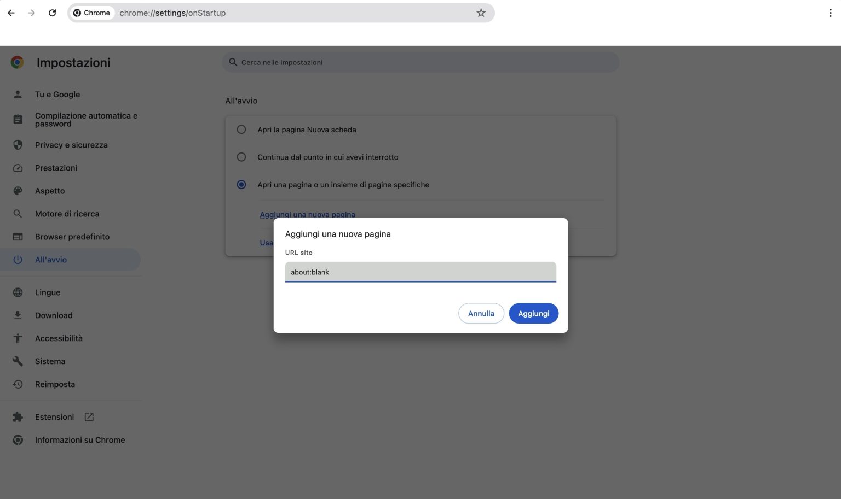841x499 pixels.
Task: Reload the page with the refresh icon
Action: 52,13
